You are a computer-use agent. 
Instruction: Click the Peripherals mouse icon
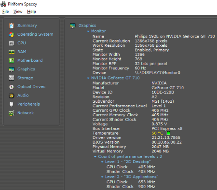coord(12,104)
